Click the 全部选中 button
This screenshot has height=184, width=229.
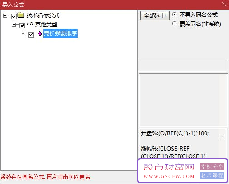155,15
